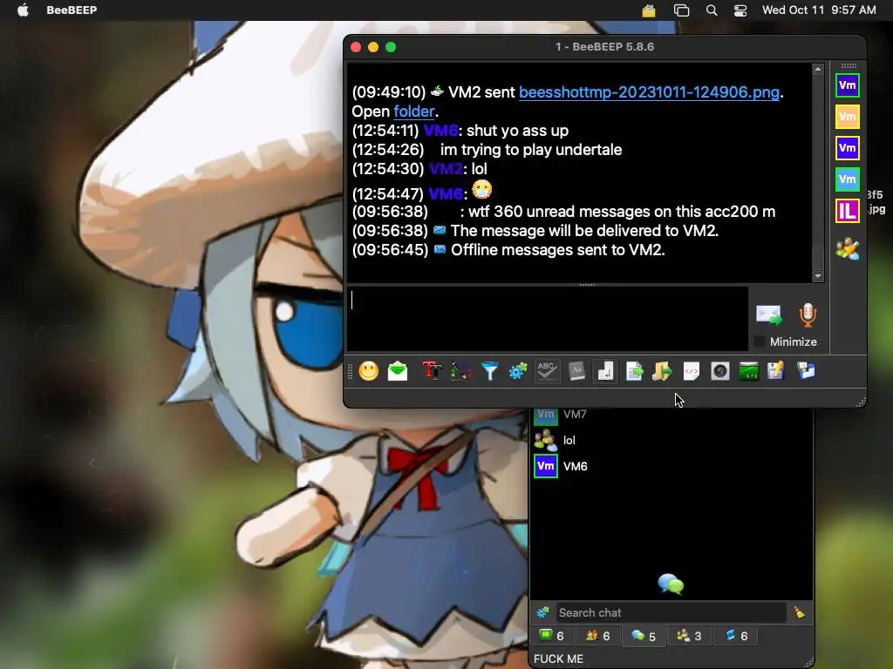Screen dimensions: 893x669
Task: Switch to the blue scroll tab showing 6
Action: 736,636
